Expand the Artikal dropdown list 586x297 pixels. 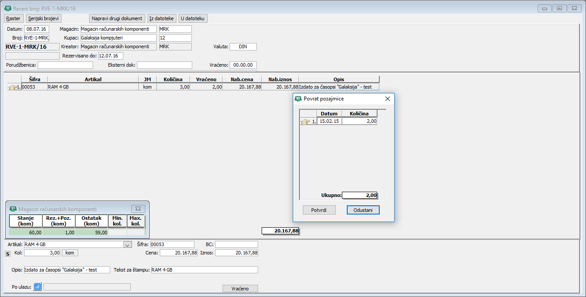[128, 244]
